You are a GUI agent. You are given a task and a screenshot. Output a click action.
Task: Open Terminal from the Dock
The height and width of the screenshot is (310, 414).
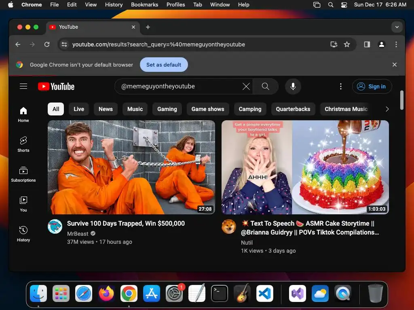220,293
